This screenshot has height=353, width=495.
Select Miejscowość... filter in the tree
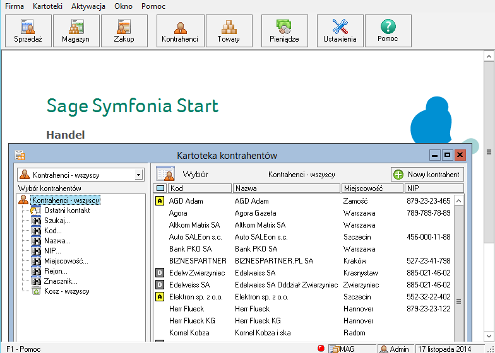coord(66,261)
